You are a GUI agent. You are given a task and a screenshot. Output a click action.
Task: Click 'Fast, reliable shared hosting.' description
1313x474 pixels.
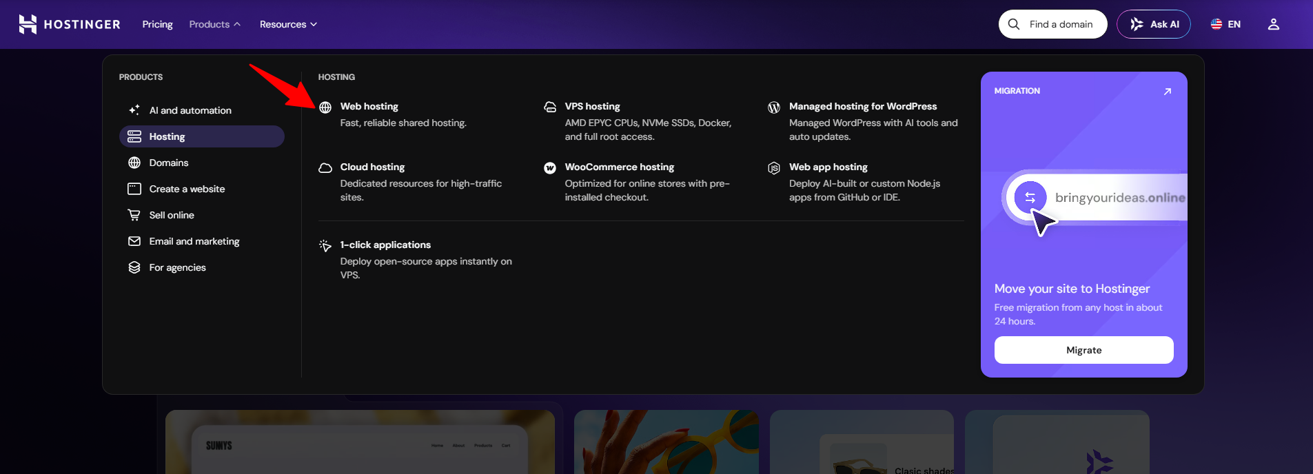pos(403,123)
